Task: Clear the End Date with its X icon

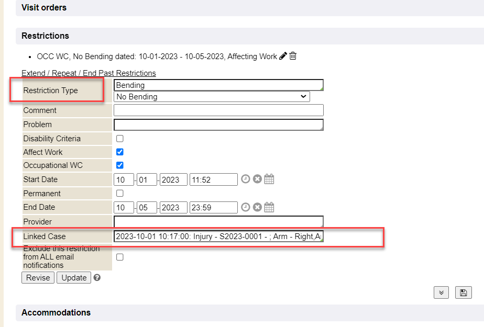Action: tap(257, 207)
